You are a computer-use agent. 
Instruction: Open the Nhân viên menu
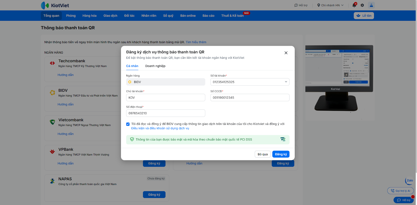(x=149, y=16)
